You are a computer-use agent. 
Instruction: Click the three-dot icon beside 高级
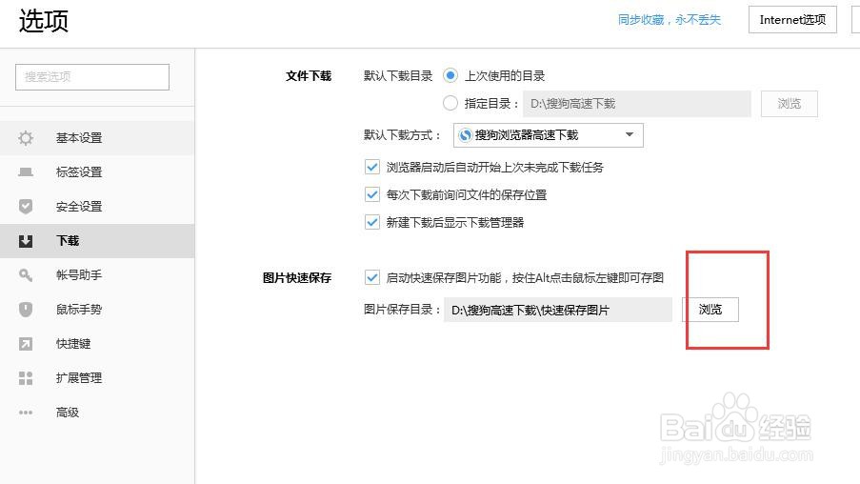pyautogui.click(x=26, y=413)
